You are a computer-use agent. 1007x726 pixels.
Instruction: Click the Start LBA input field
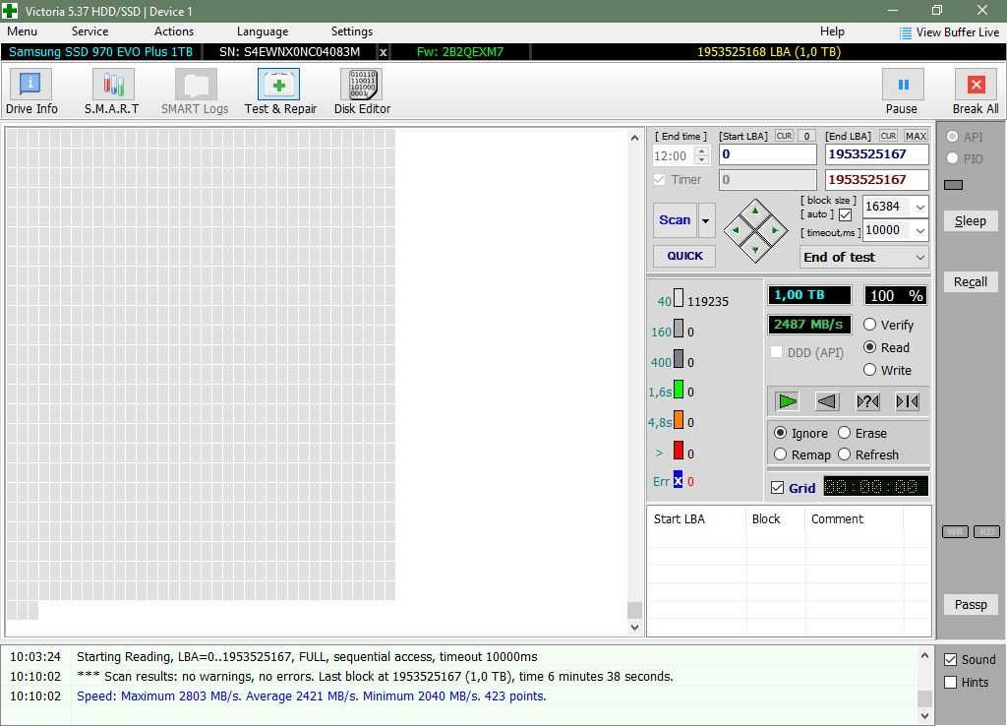(x=767, y=154)
